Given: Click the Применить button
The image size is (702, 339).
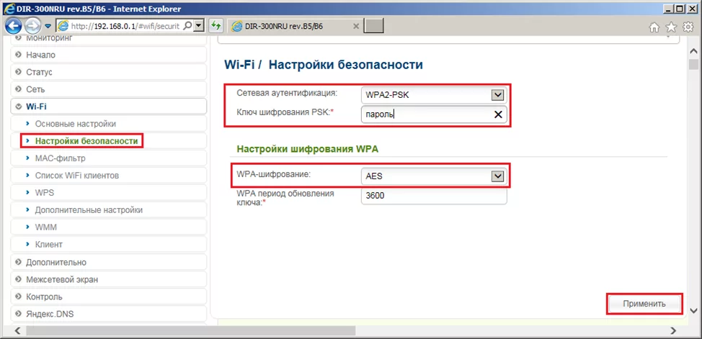Looking at the screenshot, I should click(644, 304).
